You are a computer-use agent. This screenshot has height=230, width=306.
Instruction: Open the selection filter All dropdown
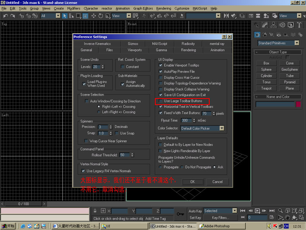(x=58, y=16)
